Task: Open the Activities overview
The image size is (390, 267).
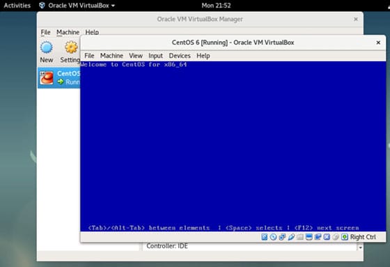Action: click(17, 6)
